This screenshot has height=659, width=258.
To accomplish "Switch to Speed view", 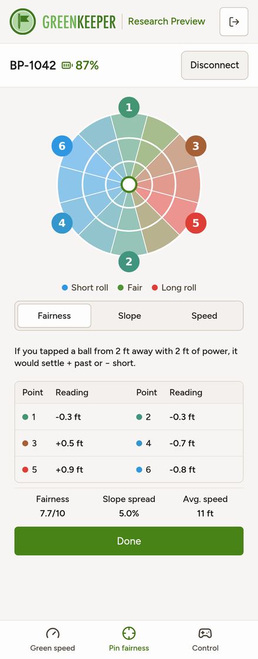I will (x=204, y=315).
